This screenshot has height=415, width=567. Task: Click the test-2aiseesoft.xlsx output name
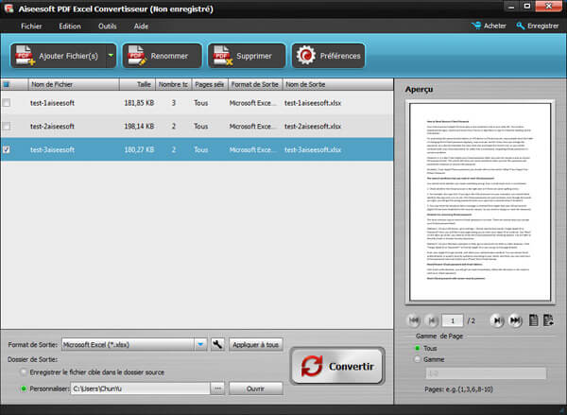tap(313, 126)
